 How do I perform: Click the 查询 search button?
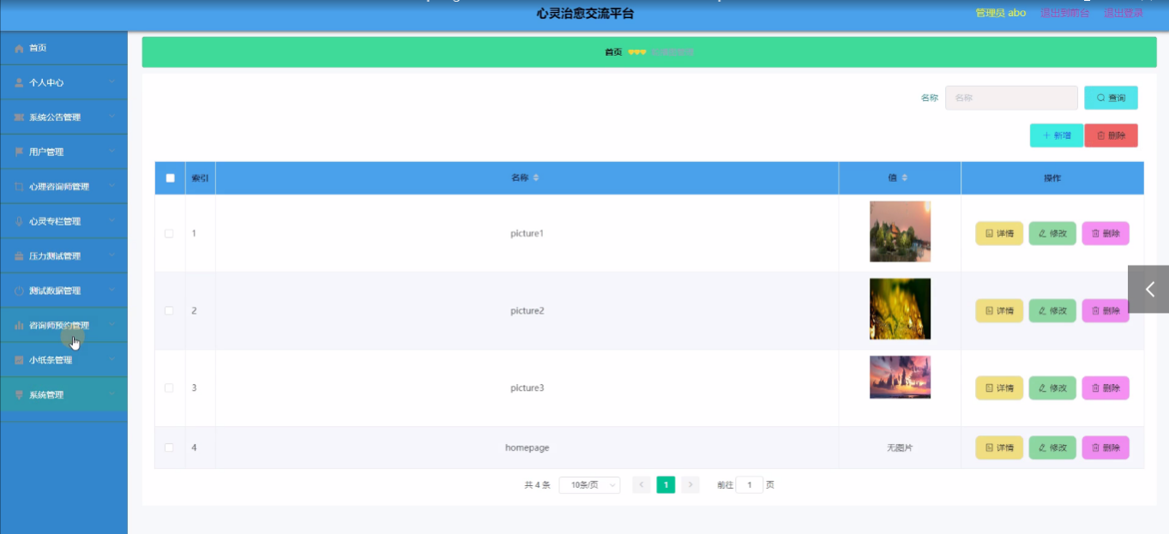pyautogui.click(x=1111, y=98)
